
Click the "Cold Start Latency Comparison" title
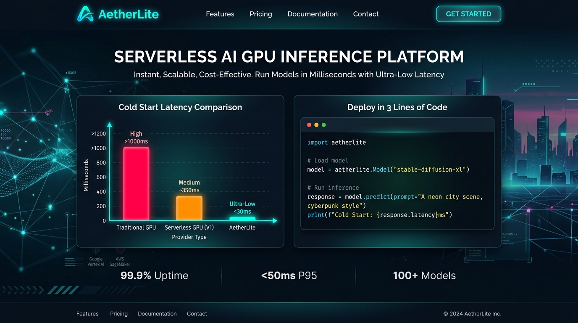click(x=180, y=107)
